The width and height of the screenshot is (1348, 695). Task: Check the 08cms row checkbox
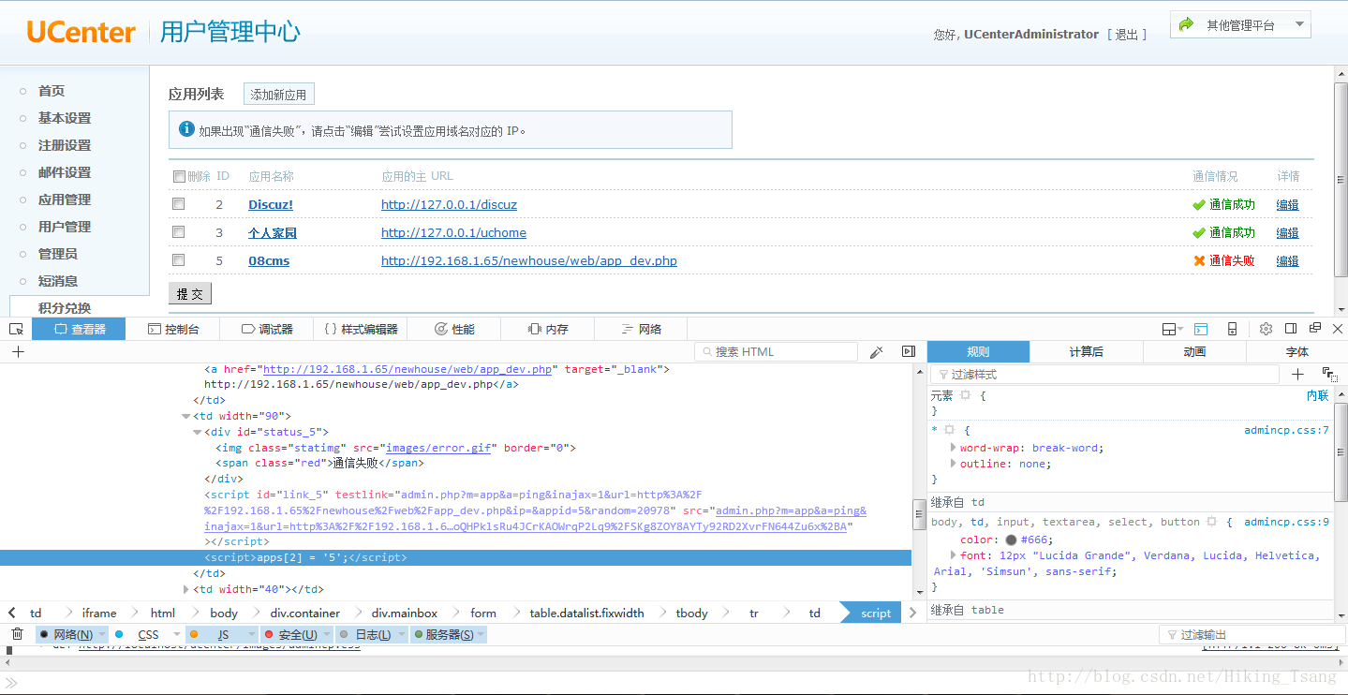click(x=178, y=259)
